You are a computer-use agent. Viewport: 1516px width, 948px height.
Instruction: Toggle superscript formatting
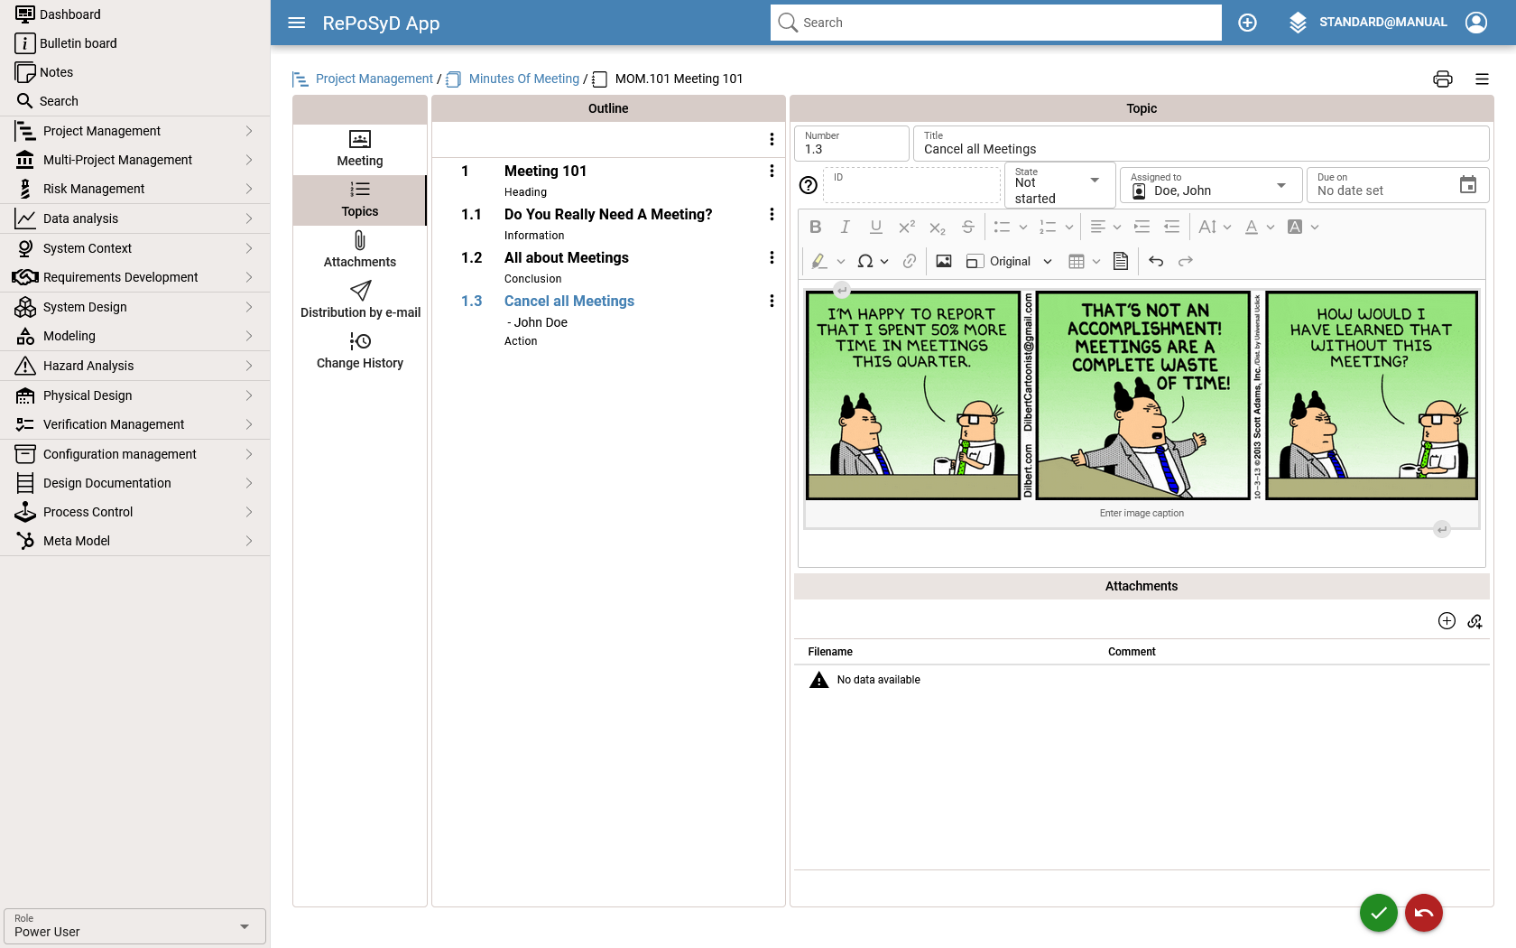coord(907,227)
